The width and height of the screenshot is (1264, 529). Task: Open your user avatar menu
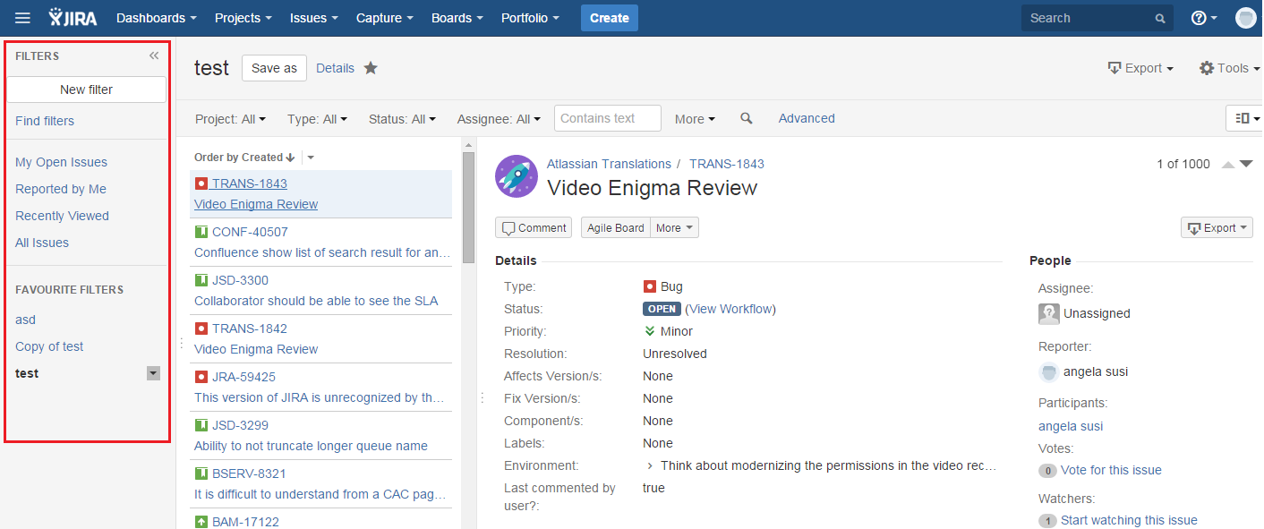click(1246, 17)
